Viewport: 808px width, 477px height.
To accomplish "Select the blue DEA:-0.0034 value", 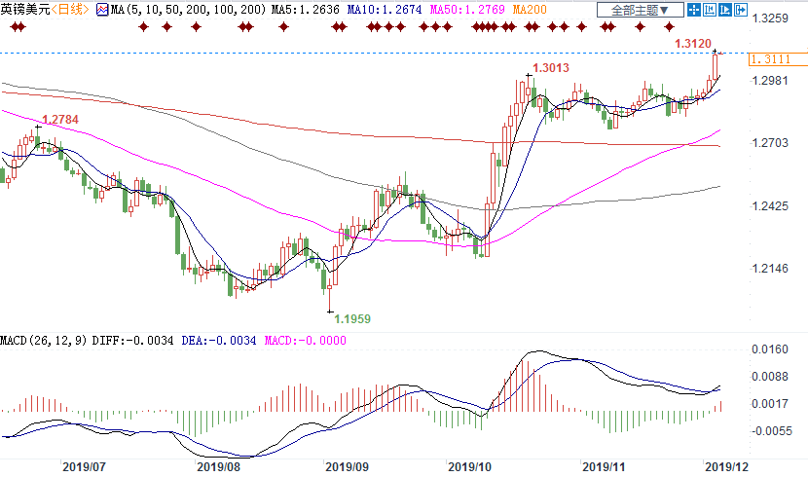I will point(218,341).
